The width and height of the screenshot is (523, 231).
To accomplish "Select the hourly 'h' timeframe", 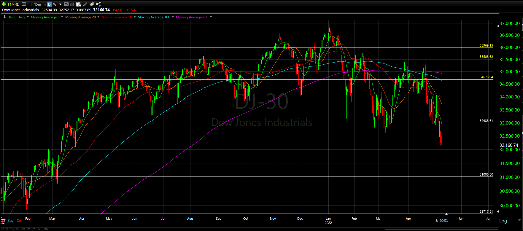I will pyautogui.click(x=44, y=4).
